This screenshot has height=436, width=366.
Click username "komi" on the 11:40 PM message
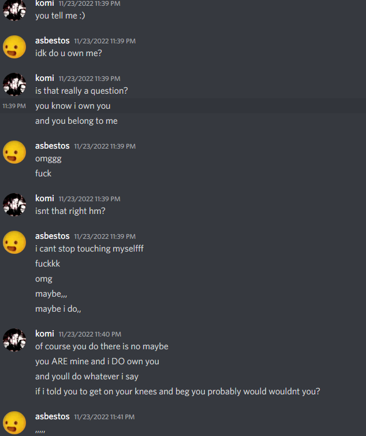(44, 334)
